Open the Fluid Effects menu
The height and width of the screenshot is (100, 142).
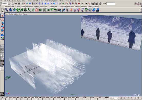tap(37, 1)
